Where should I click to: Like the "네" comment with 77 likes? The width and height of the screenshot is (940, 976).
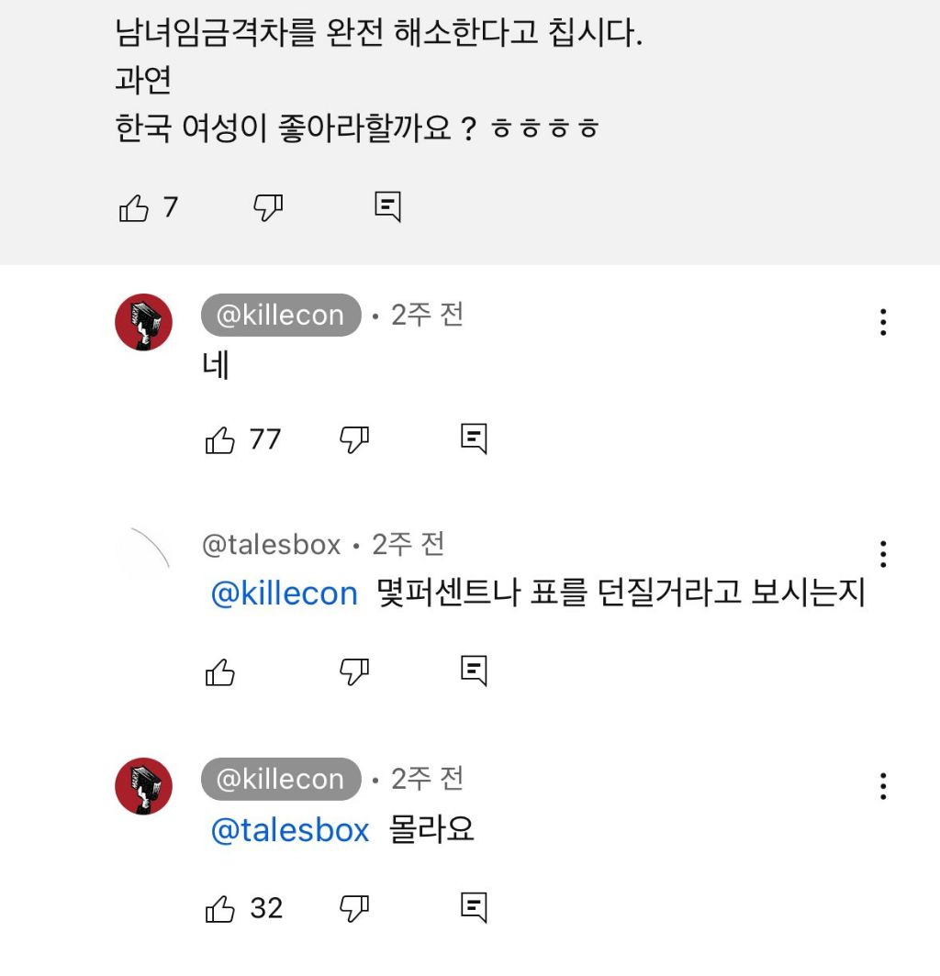click(x=220, y=440)
